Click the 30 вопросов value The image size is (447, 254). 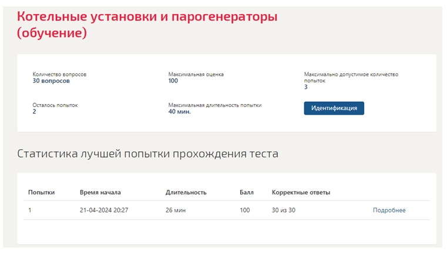pyautogui.click(x=51, y=81)
